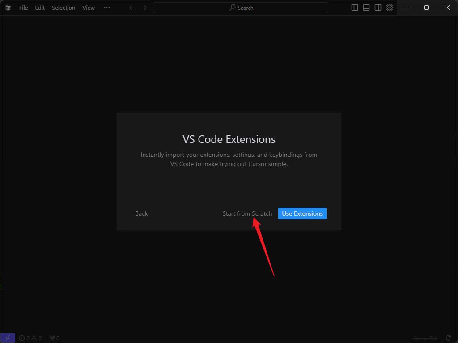
Task: Focus the Search command bar
Action: tap(240, 8)
